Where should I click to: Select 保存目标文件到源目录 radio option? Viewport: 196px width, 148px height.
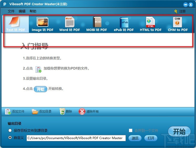(10, 131)
